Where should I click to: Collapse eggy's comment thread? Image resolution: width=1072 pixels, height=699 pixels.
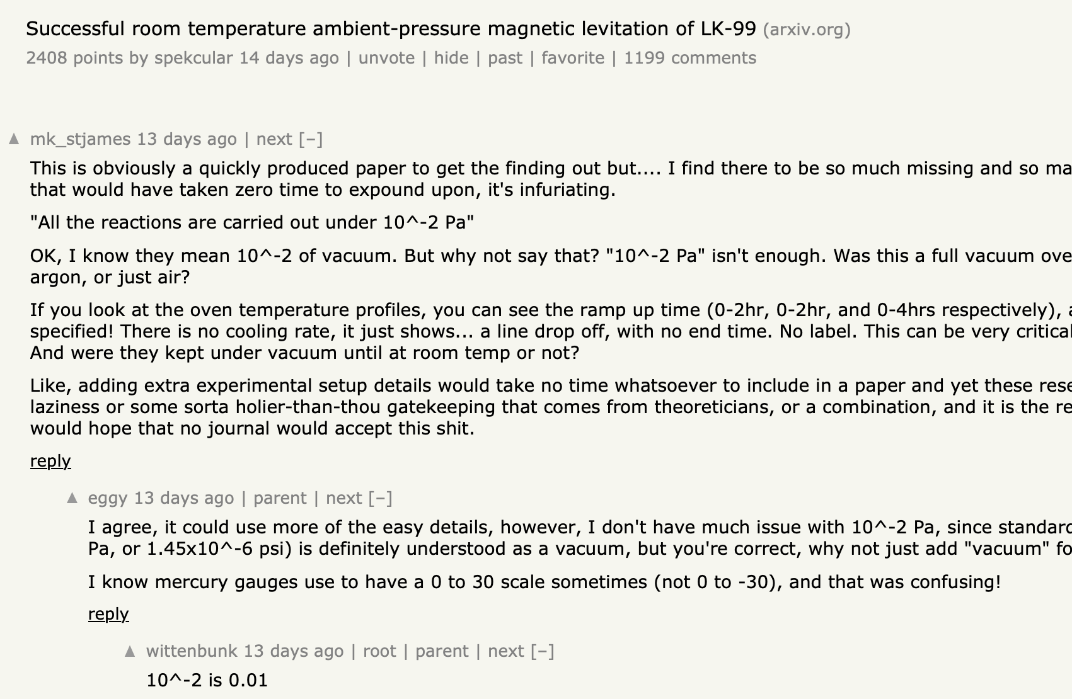[x=380, y=498]
